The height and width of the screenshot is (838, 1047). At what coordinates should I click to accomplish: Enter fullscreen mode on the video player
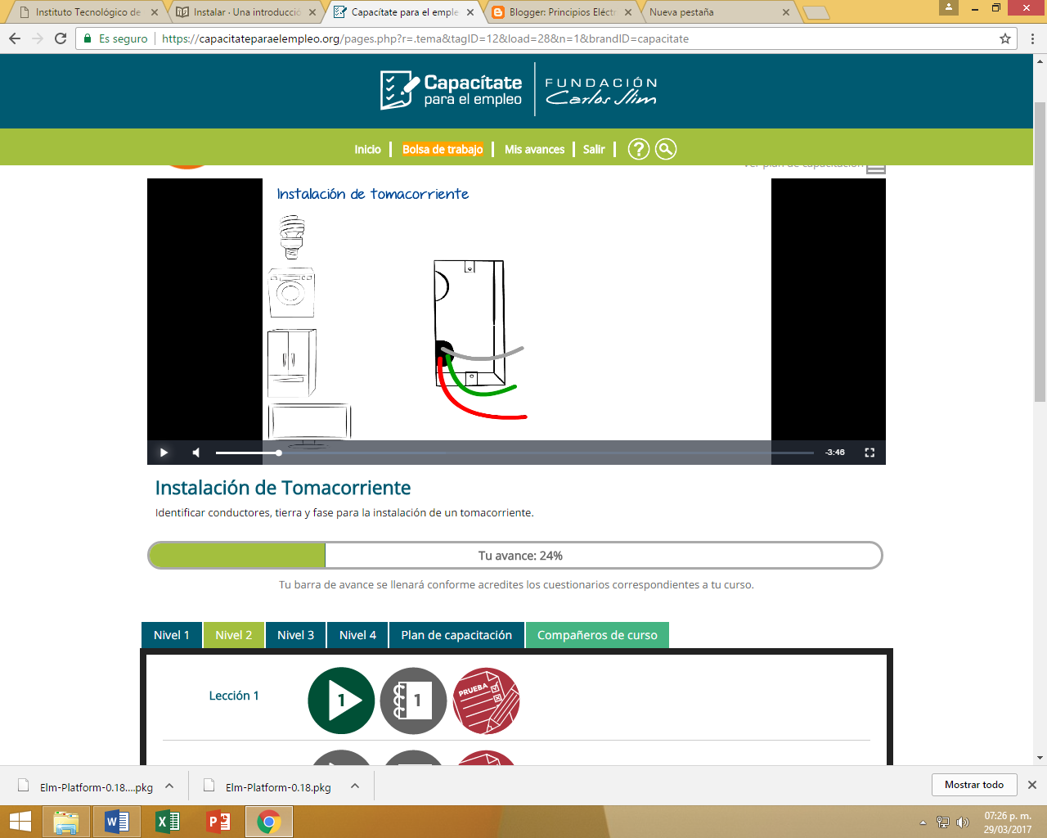coord(870,453)
